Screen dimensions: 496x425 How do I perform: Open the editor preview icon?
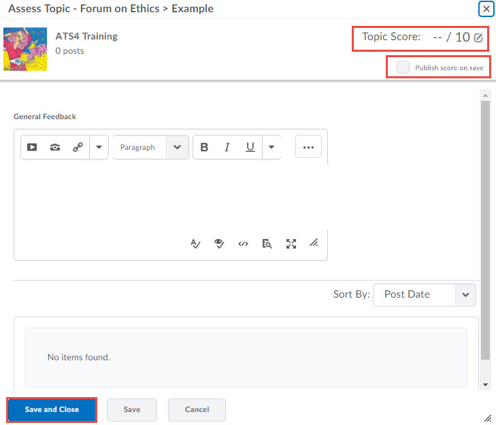267,244
